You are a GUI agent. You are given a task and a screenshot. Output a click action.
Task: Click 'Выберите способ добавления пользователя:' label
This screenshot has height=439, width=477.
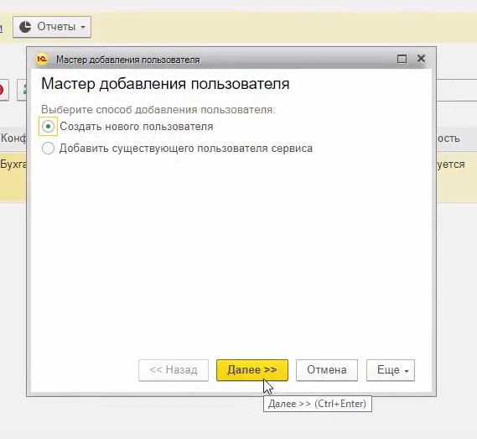point(158,109)
